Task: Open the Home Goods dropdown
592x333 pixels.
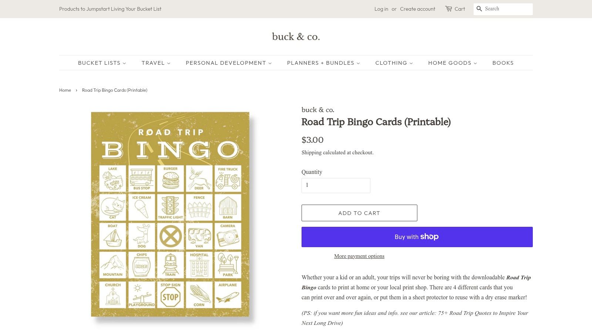Action: coord(453,63)
